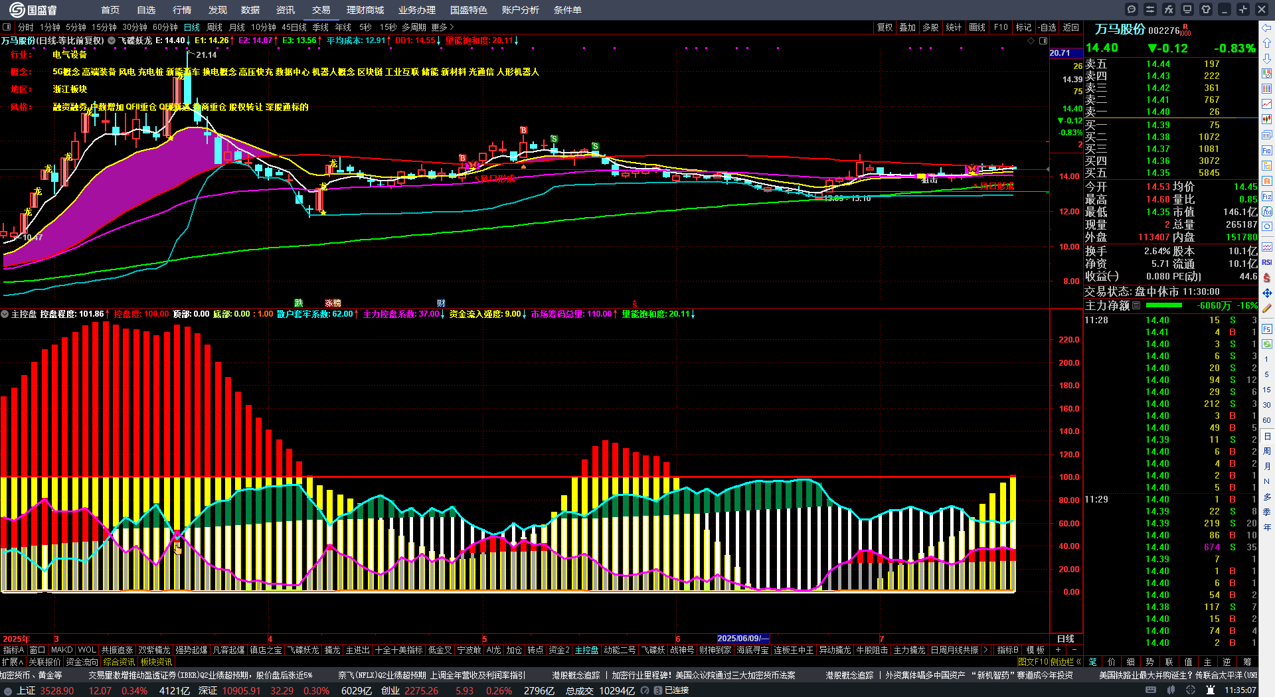Open the 指标A indicator menu
Viewport: 1275px width, 697px height.
point(13,650)
